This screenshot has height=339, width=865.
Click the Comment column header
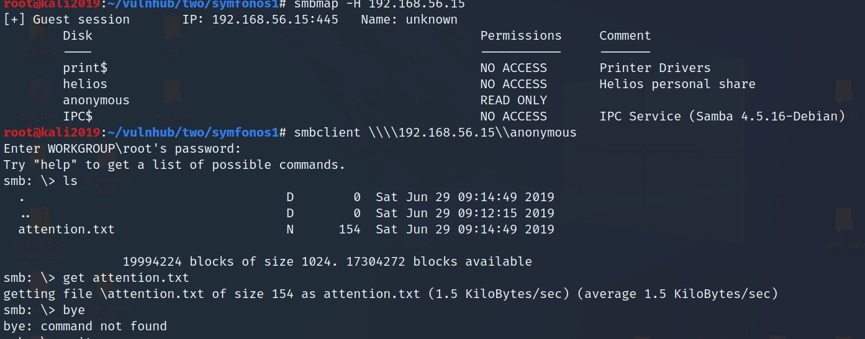(x=625, y=35)
